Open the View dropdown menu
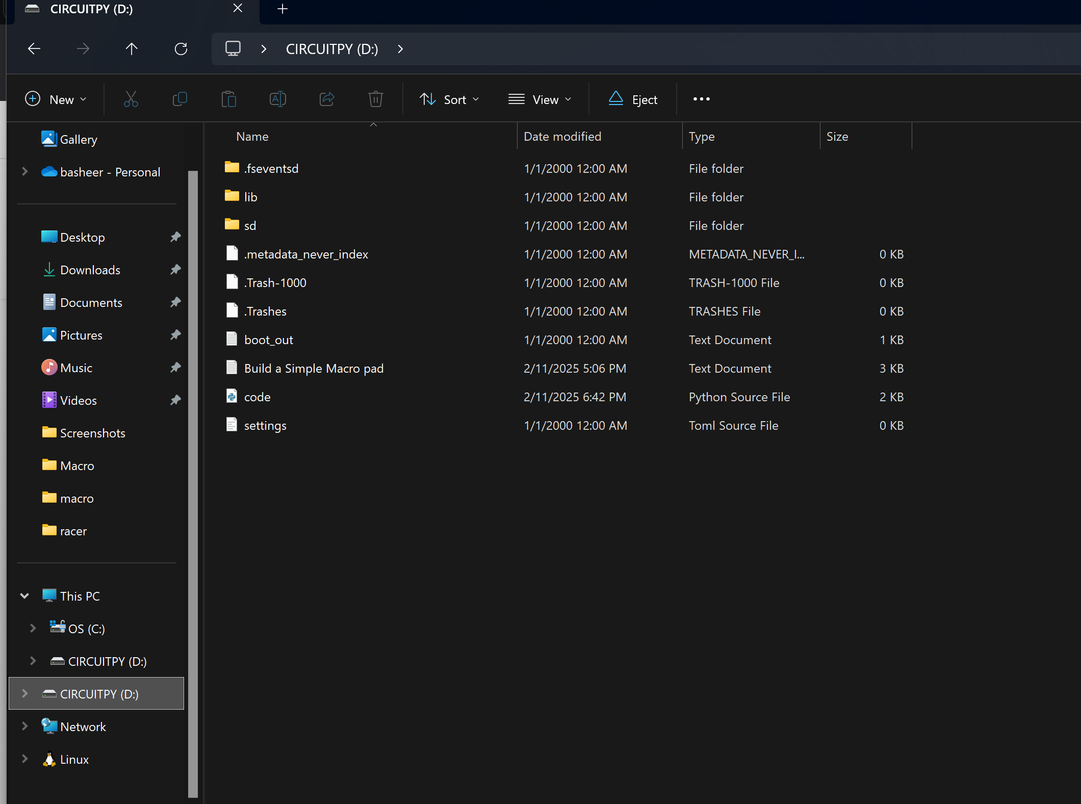This screenshot has height=804, width=1081. (539, 99)
